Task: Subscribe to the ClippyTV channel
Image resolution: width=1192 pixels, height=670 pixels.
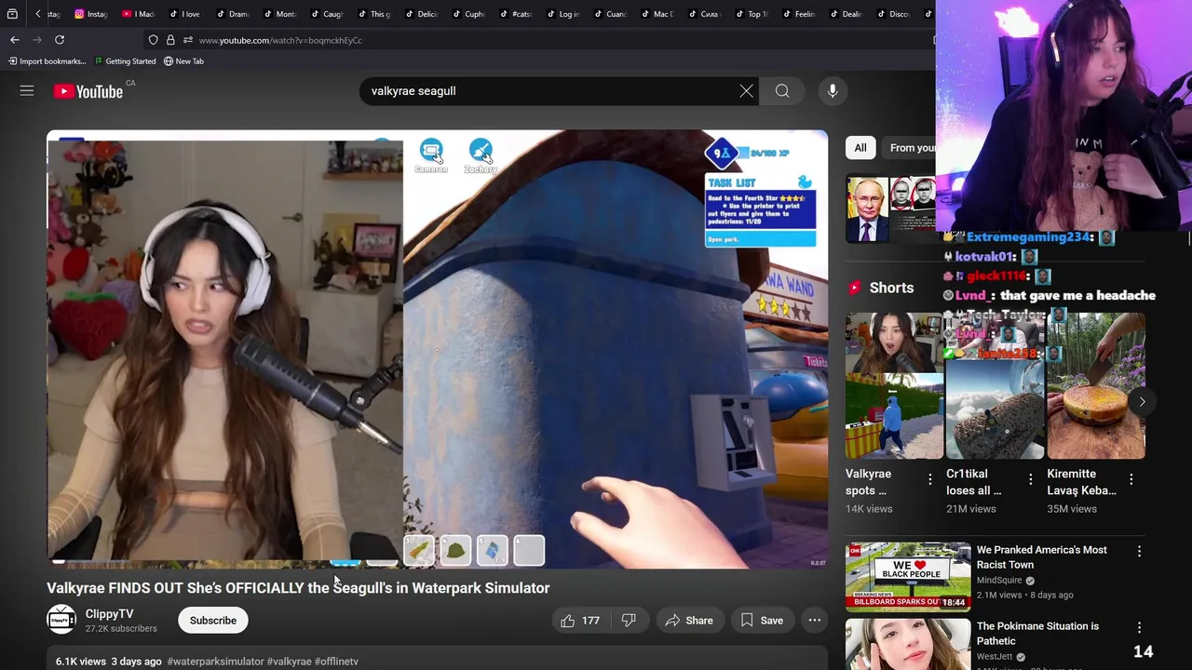Action: [213, 621]
